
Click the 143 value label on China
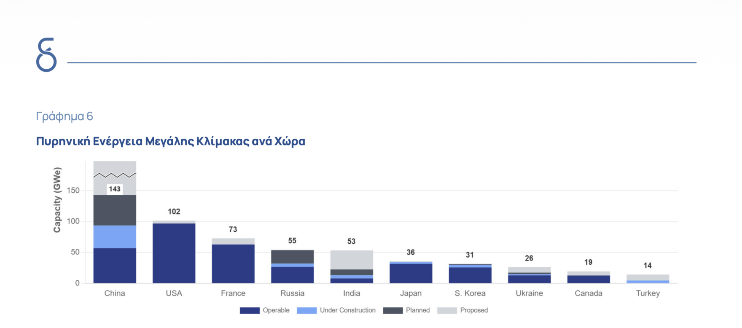tap(115, 189)
